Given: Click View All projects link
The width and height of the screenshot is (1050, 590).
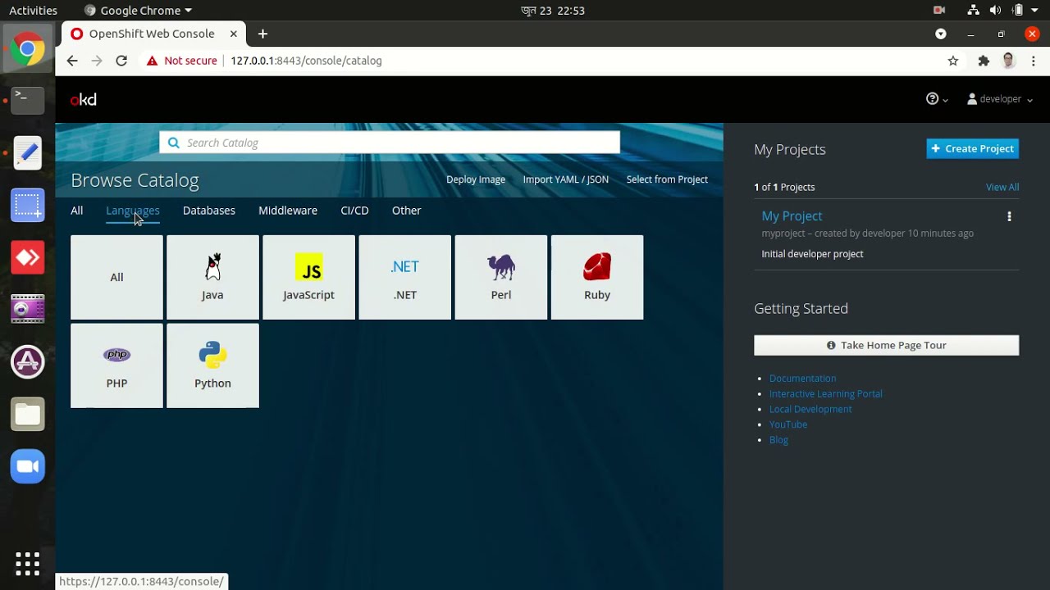Looking at the screenshot, I should tap(1002, 187).
